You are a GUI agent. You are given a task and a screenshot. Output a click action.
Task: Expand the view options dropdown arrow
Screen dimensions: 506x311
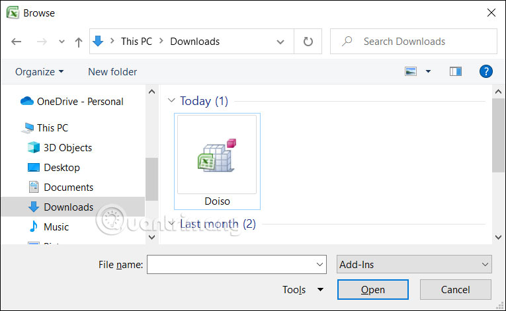point(428,71)
